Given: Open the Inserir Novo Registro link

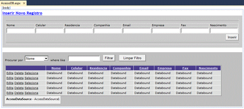Looking at the screenshot, I should click(x=22, y=13).
